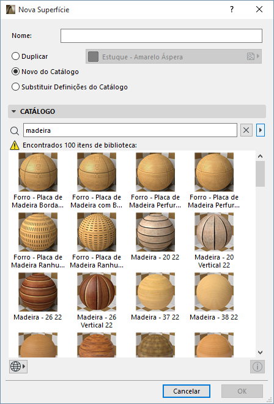
Task: Open the Estuque - Amarelo Áspera surface dropdown
Action: [x=174, y=56]
